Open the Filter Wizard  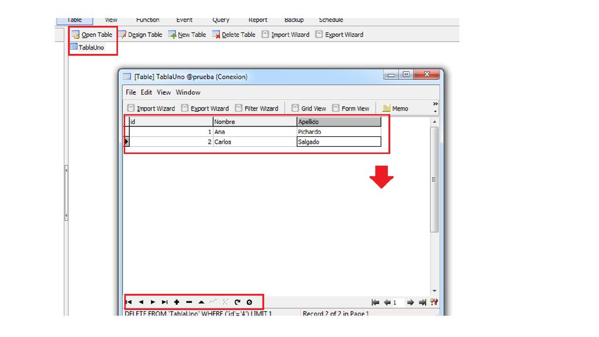257,108
